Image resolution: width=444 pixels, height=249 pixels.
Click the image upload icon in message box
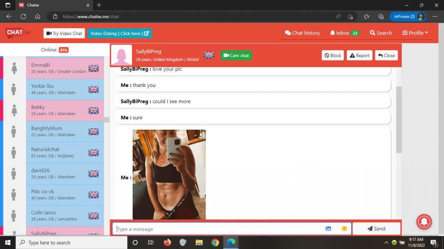point(328,229)
